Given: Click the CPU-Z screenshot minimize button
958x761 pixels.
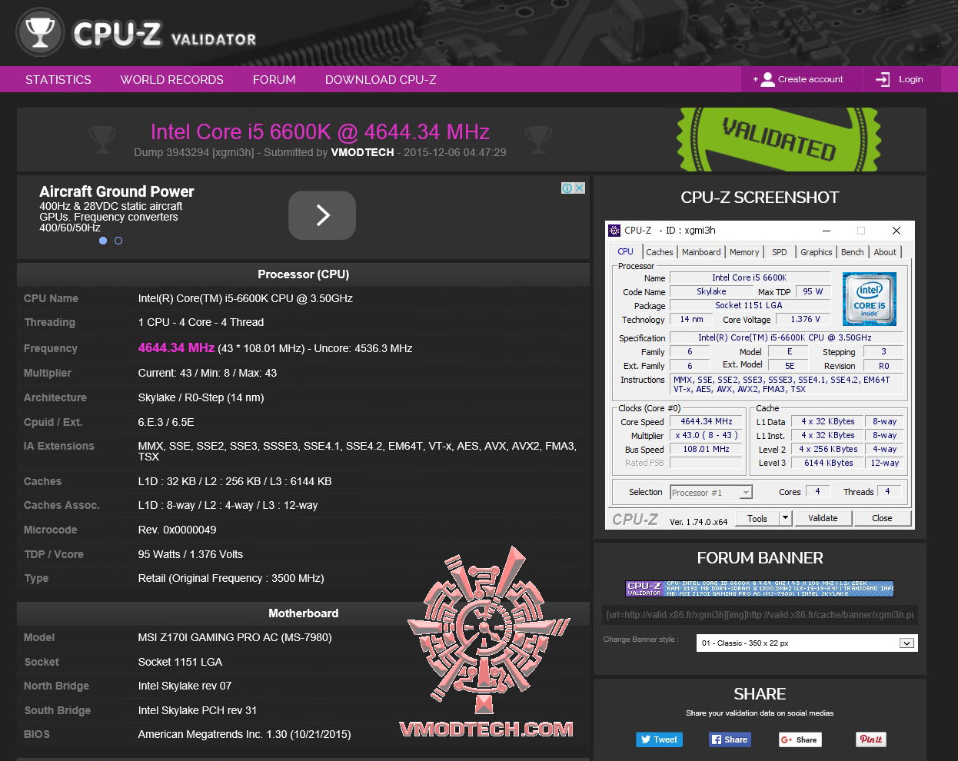Looking at the screenshot, I should tap(827, 231).
